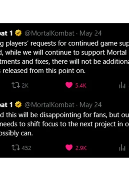Image resolution: width=129 pixels, height=181 pixels.
Task: Click the 2.9K like count
Action: pyautogui.click(x=81, y=148)
